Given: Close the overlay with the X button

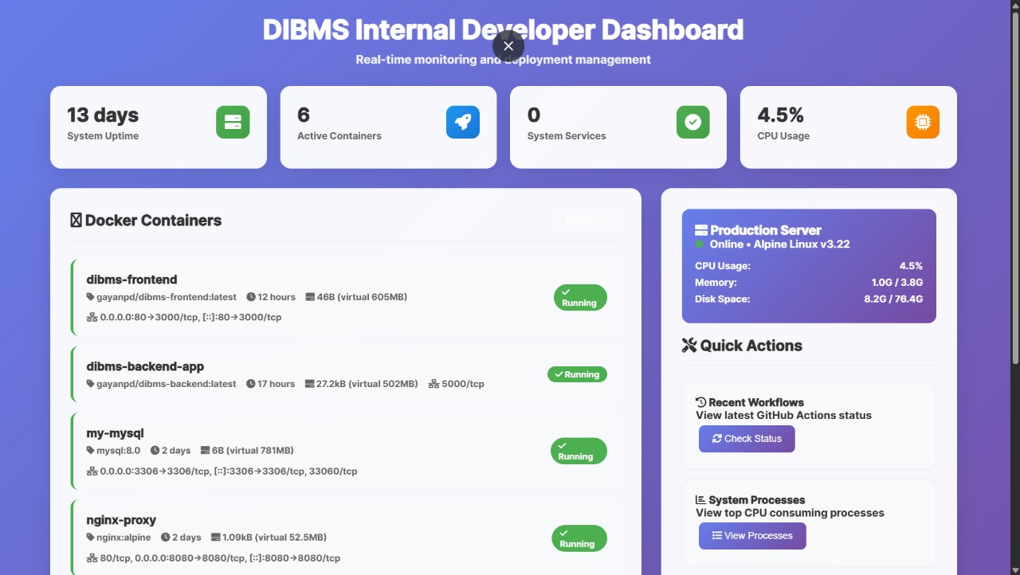Looking at the screenshot, I should click(508, 46).
